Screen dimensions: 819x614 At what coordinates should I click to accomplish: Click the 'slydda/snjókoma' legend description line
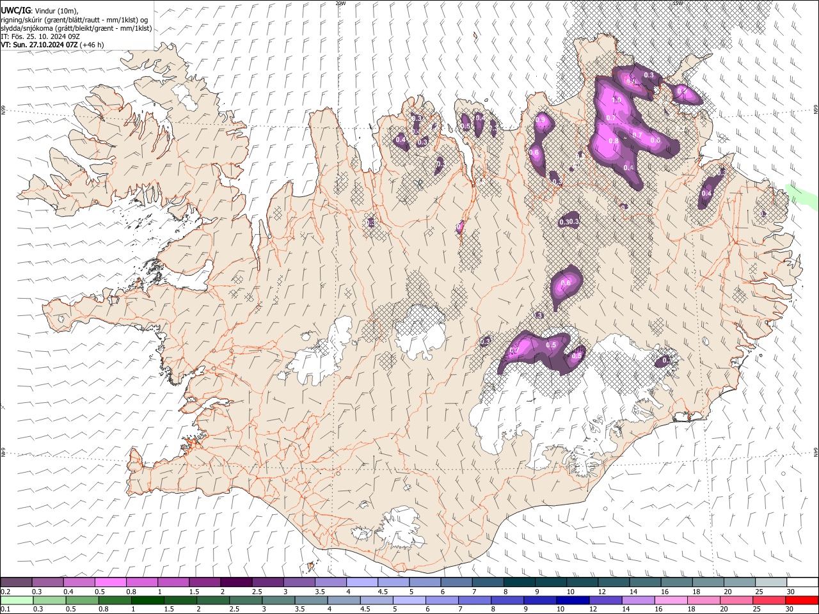point(76,28)
